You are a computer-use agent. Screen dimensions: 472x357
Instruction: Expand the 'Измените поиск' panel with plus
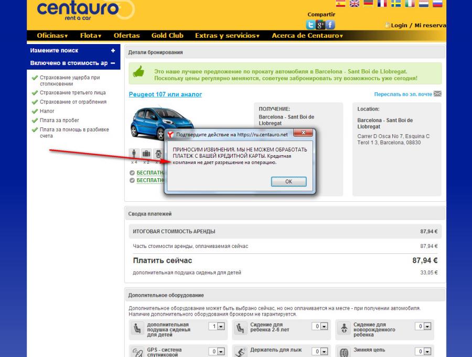pyautogui.click(x=113, y=50)
